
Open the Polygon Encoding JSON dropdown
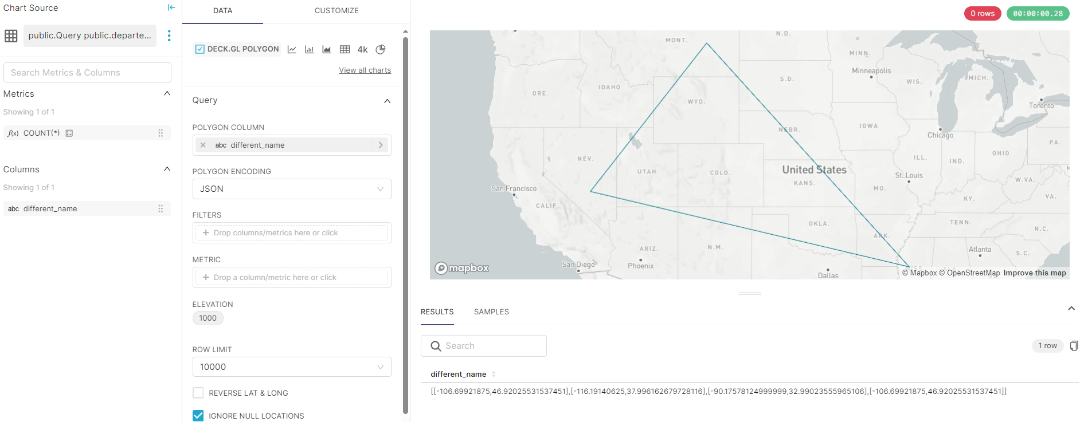(x=292, y=189)
